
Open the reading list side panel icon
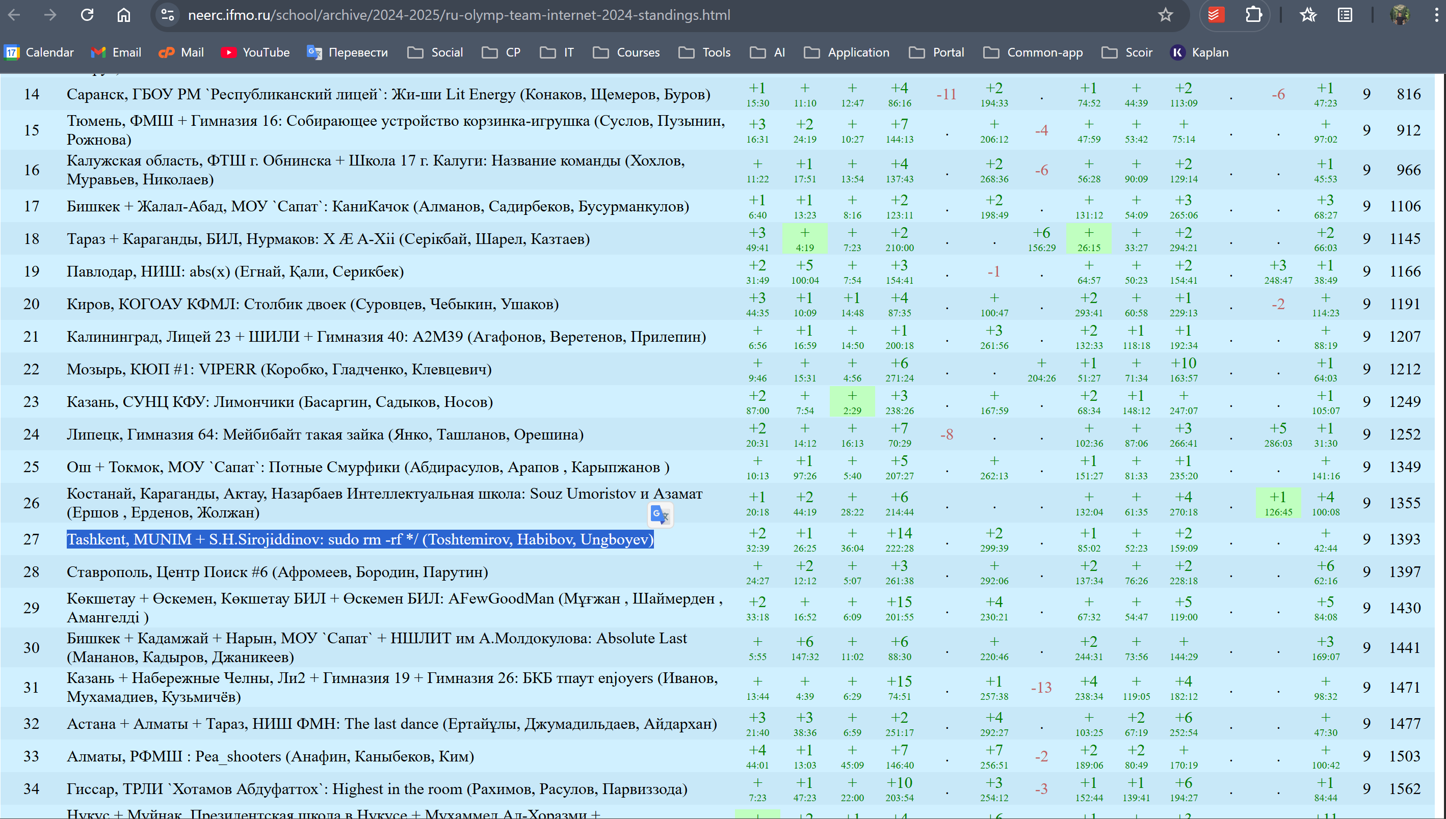[1345, 15]
